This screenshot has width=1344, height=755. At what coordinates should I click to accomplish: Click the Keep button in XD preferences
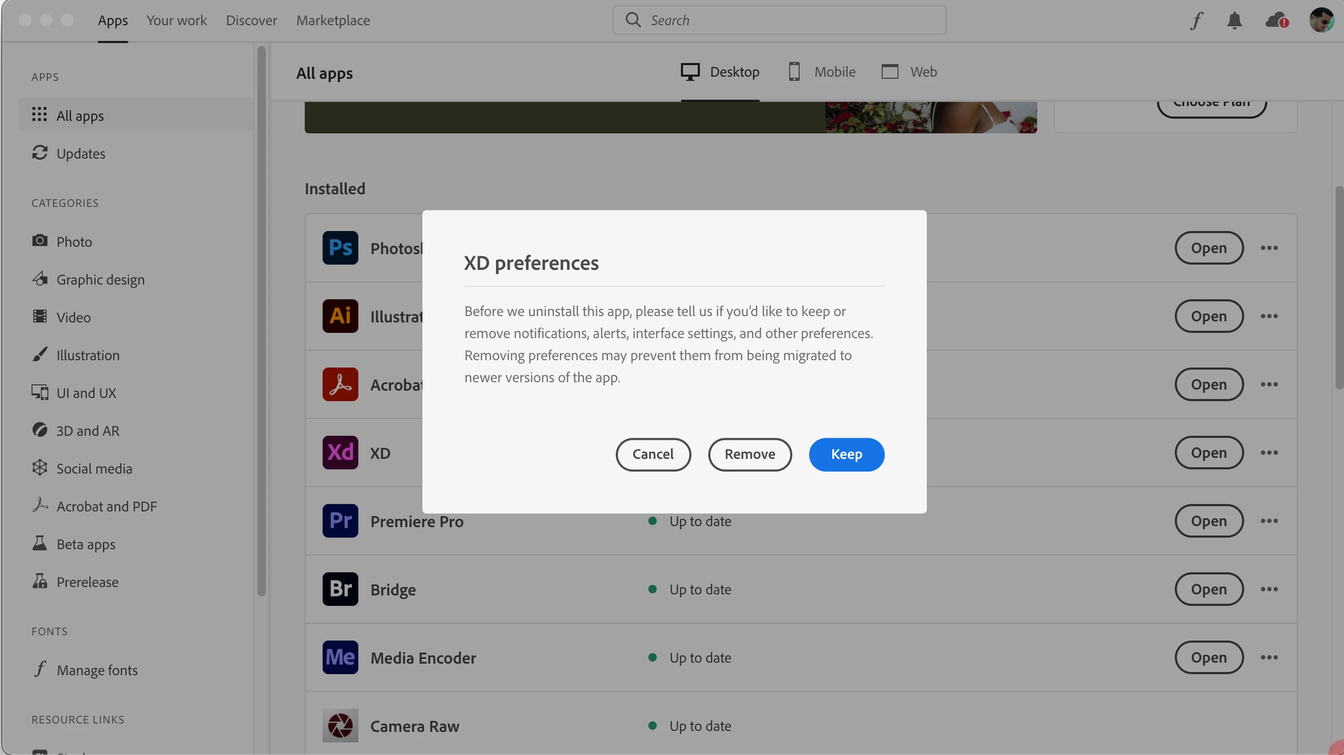(x=846, y=454)
